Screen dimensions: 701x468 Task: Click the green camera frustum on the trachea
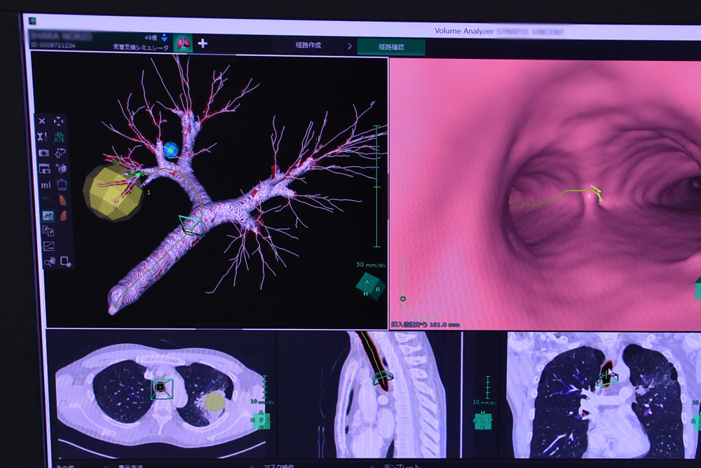[x=192, y=225]
